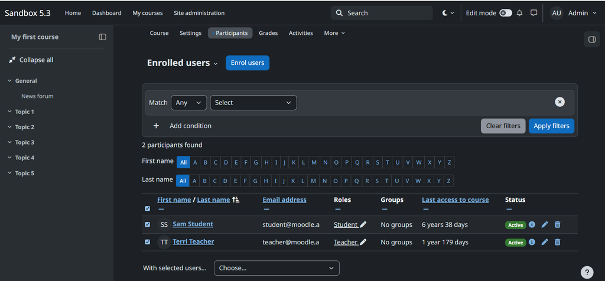Filter First name by letter S
This screenshot has width=605, height=281.
pyautogui.click(x=378, y=162)
